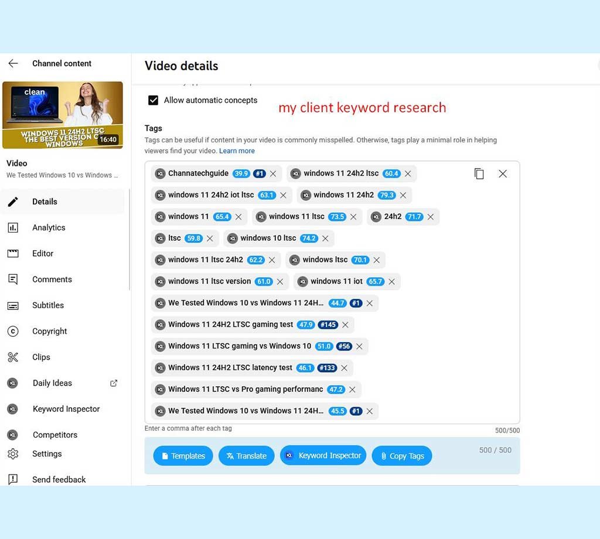Click the Translate button

pyautogui.click(x=247, y=456)
